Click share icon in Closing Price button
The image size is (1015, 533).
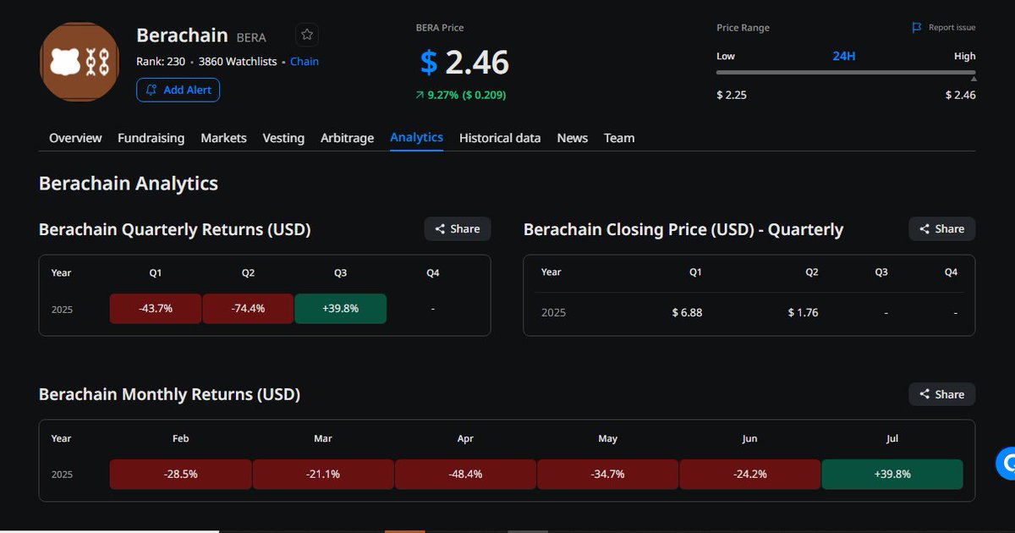[x=924, y=229]
